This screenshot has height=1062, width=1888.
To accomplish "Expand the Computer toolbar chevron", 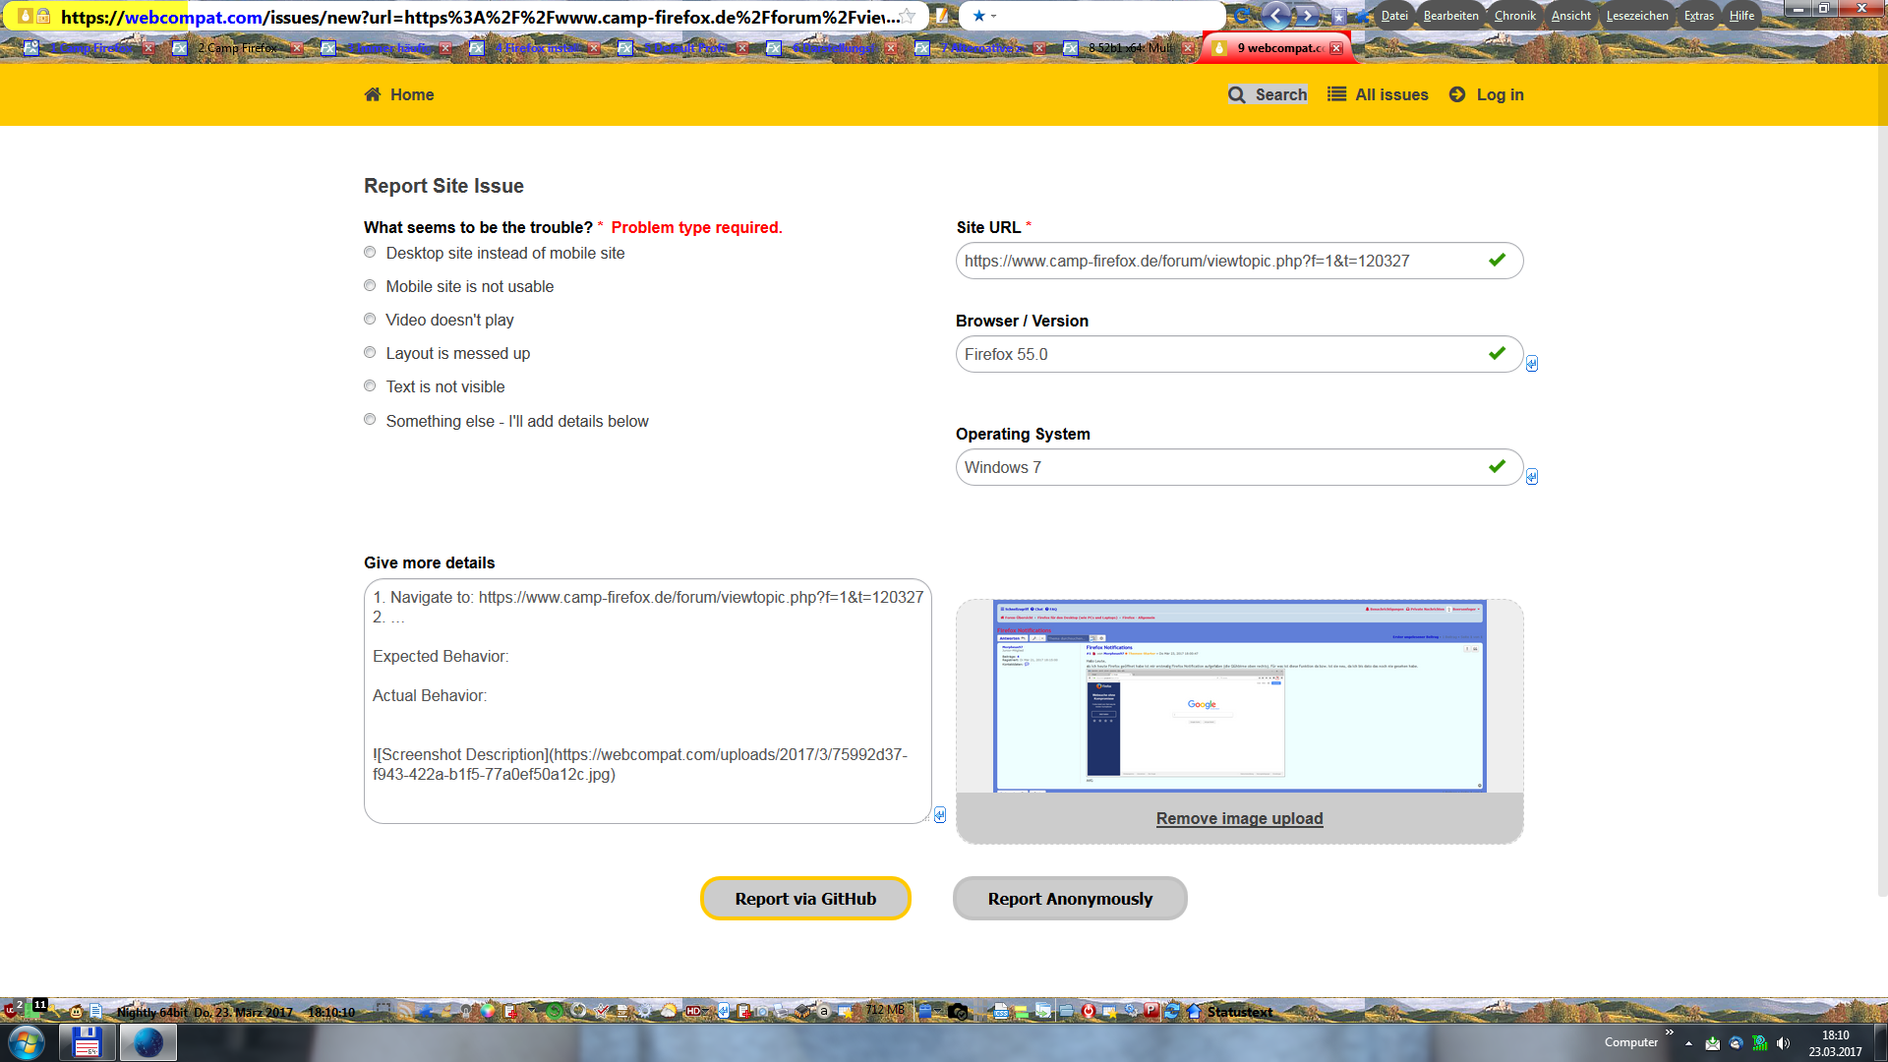I will coord(1669,1032).
